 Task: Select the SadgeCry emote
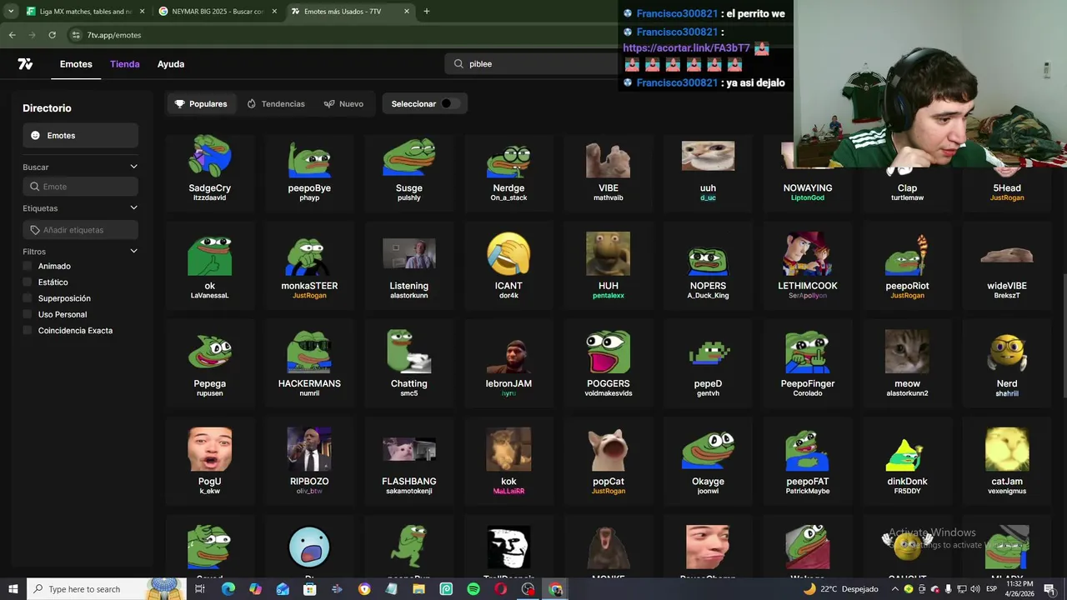pyautogui.click(x=209, y=169)
